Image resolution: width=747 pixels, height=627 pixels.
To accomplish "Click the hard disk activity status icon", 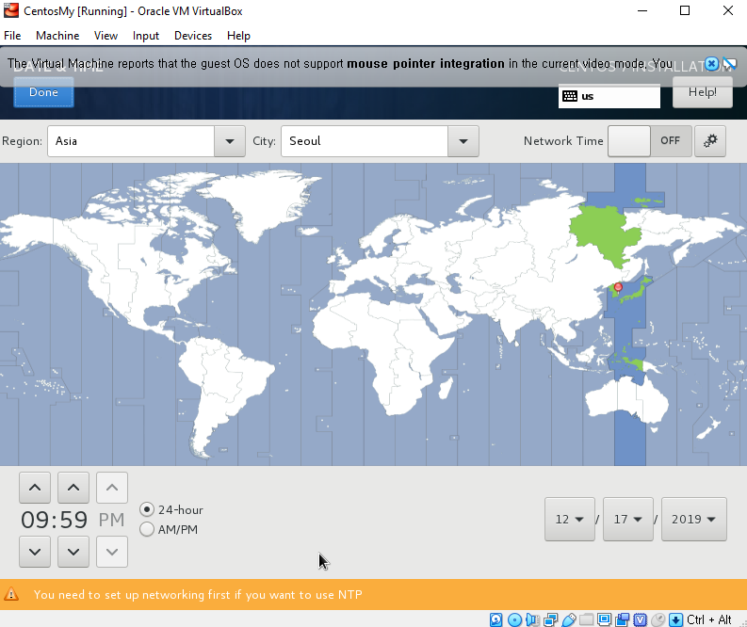I will 495,619.
